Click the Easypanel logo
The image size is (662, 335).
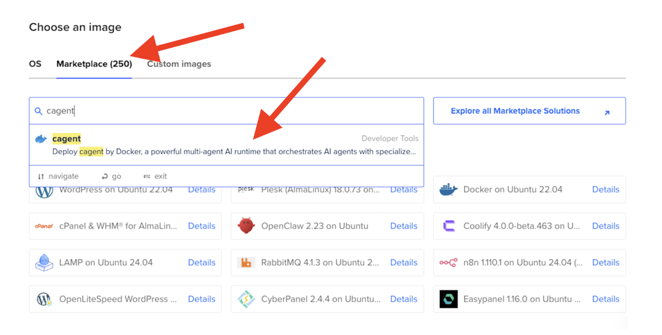tap(448, 299)
